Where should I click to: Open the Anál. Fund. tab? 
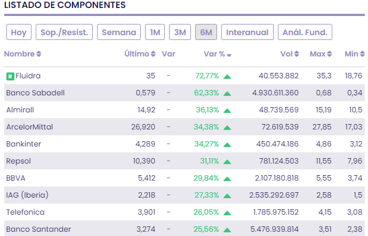(305, 32)
